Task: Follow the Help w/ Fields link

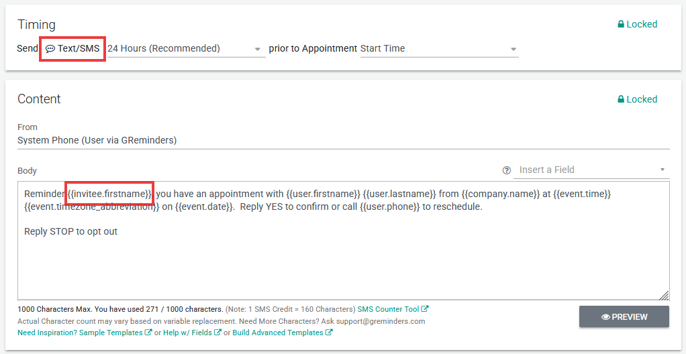Action: point(189,333)
